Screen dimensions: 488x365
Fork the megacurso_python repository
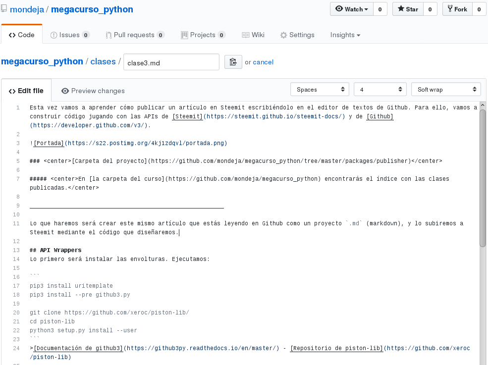[x=457, y=9]
